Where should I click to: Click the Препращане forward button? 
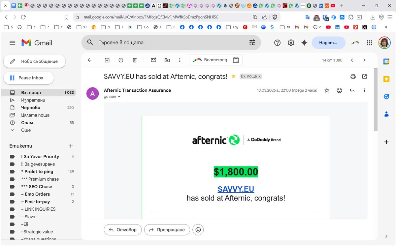tap(167, 230)
